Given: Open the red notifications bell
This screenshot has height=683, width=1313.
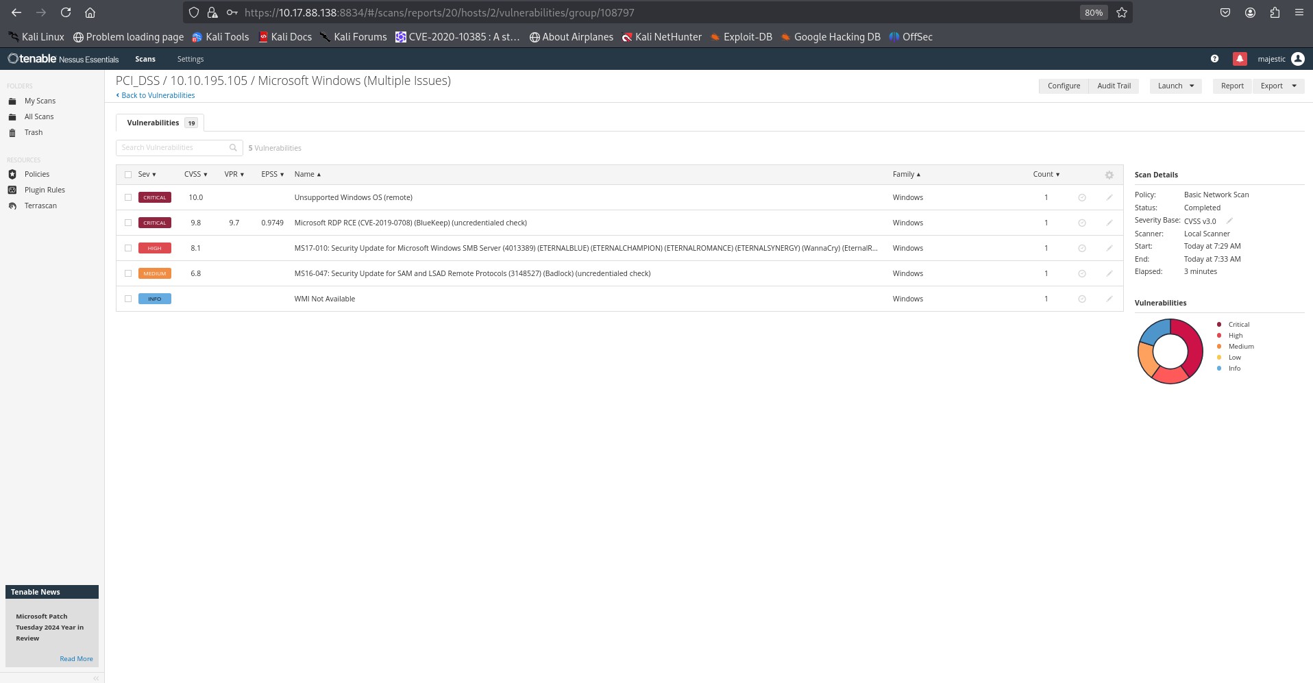Looking at the screenshot, I should pyautogui.click(x=1240, y=59).
